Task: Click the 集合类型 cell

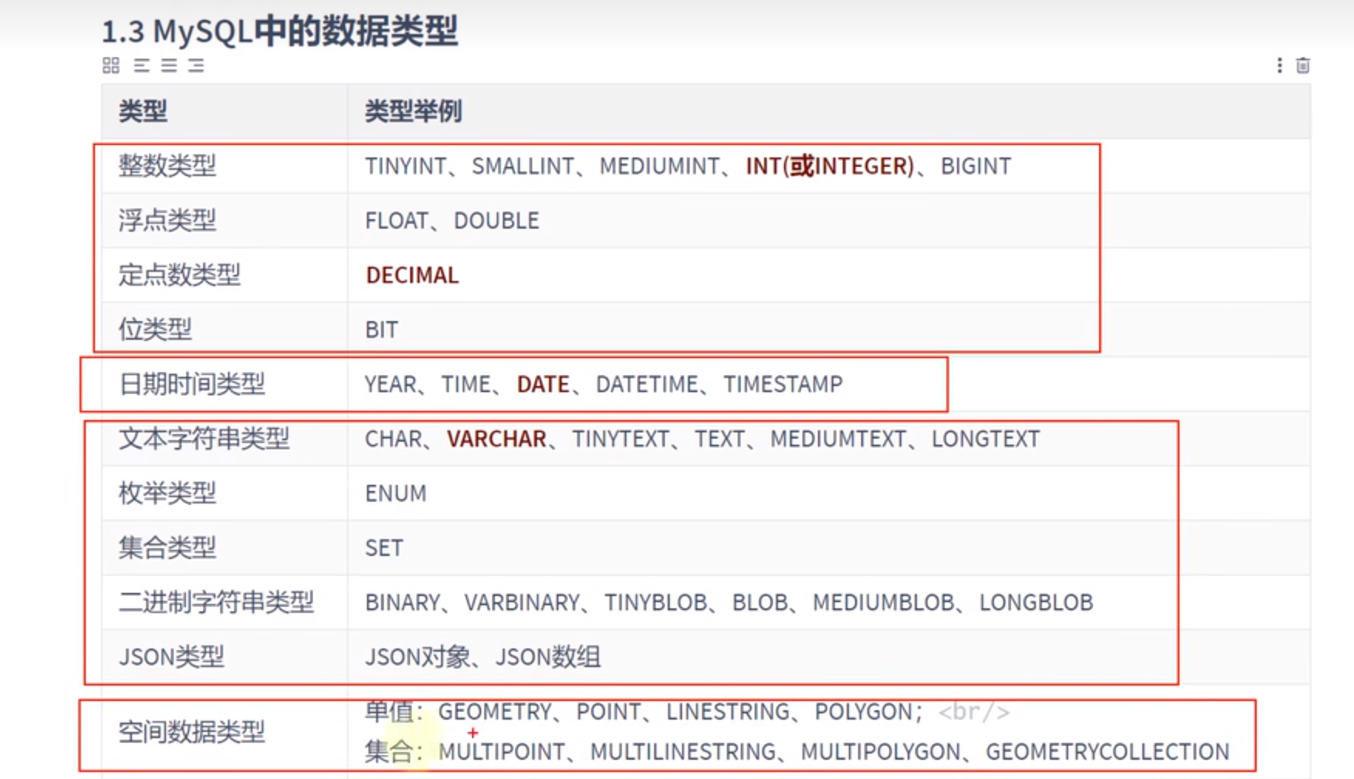Action: [225, 548]
